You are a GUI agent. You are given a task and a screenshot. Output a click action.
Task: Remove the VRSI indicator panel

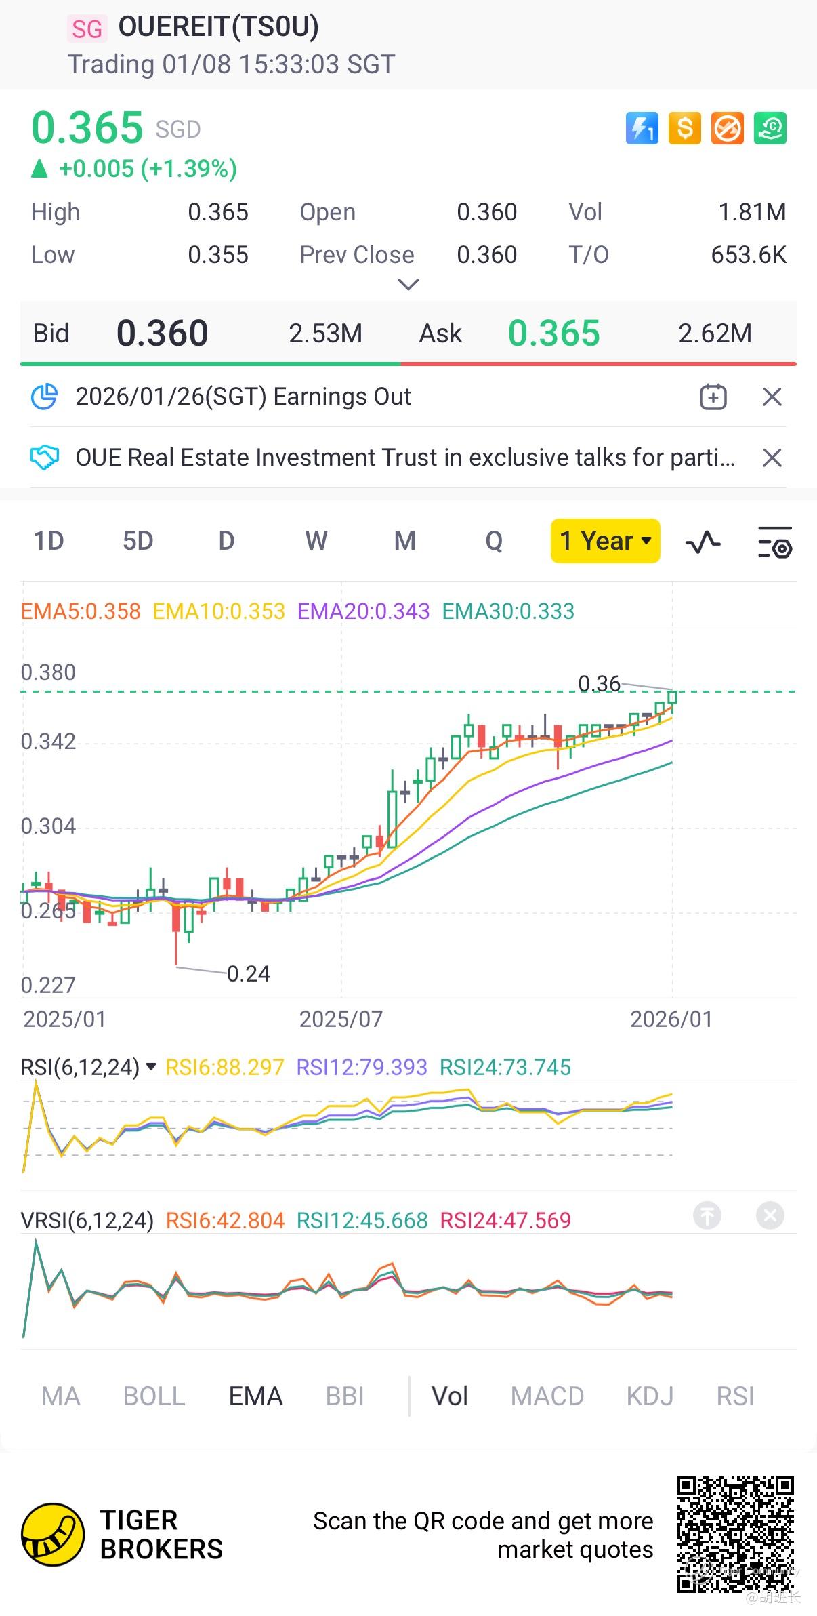coord(770,1215)
